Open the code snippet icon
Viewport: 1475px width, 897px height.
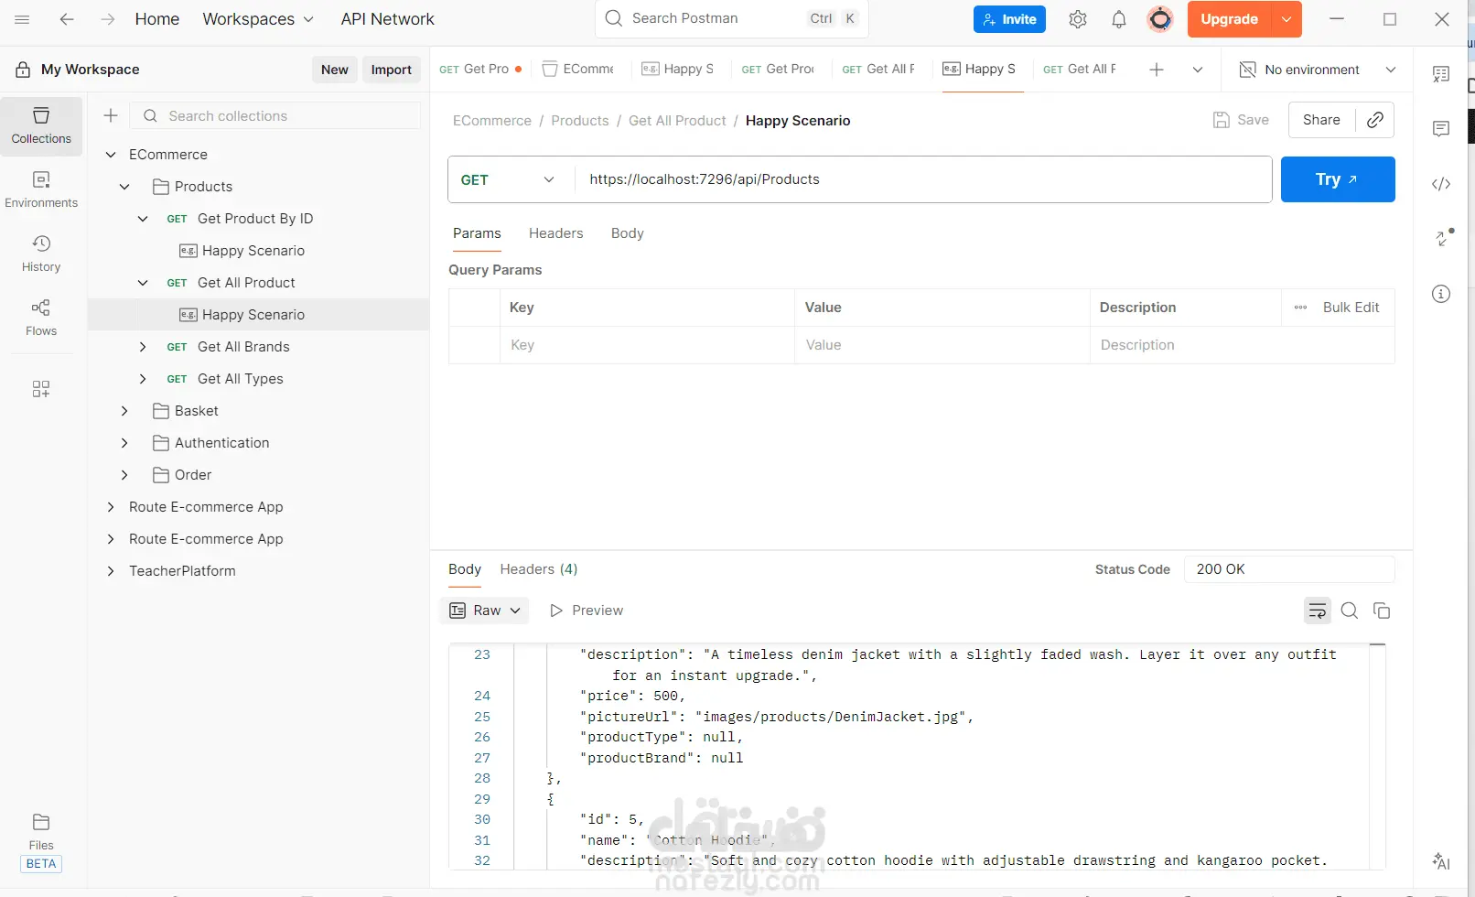pyautogui.click(x=1441, y=184)
